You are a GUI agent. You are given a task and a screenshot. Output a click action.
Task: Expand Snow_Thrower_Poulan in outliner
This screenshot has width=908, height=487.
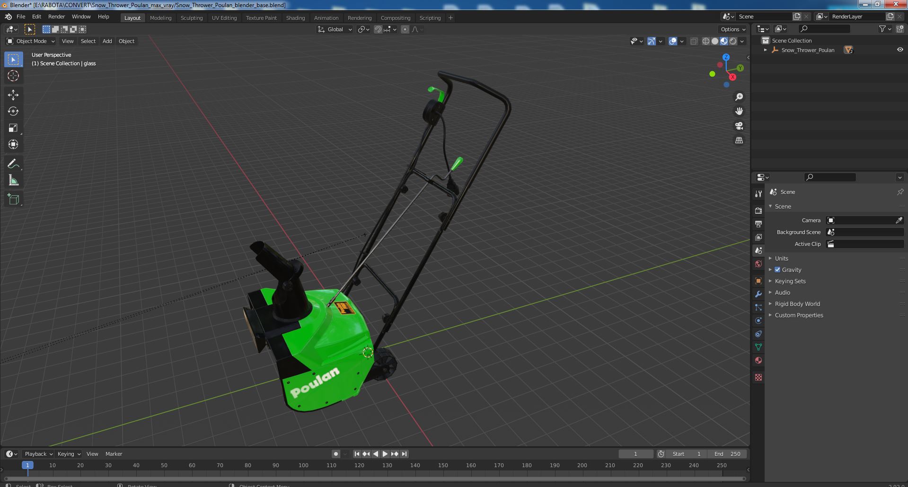click(766, 50)
